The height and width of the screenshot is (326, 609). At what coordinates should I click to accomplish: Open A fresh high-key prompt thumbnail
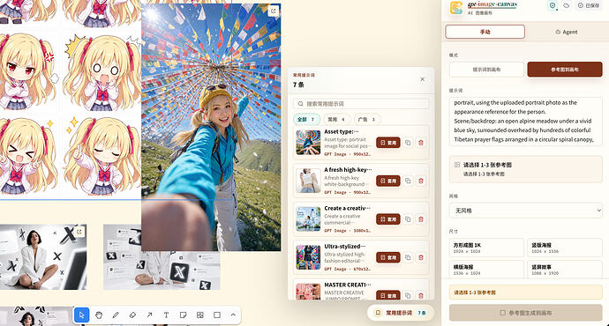coord(308,181)
